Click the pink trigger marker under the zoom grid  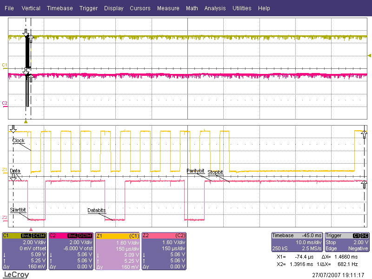[31, 229]
